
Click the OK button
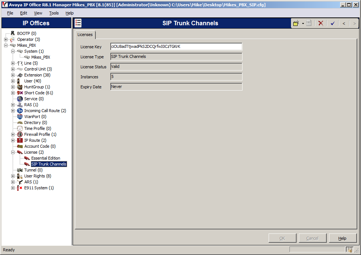(x=282, y=238)
